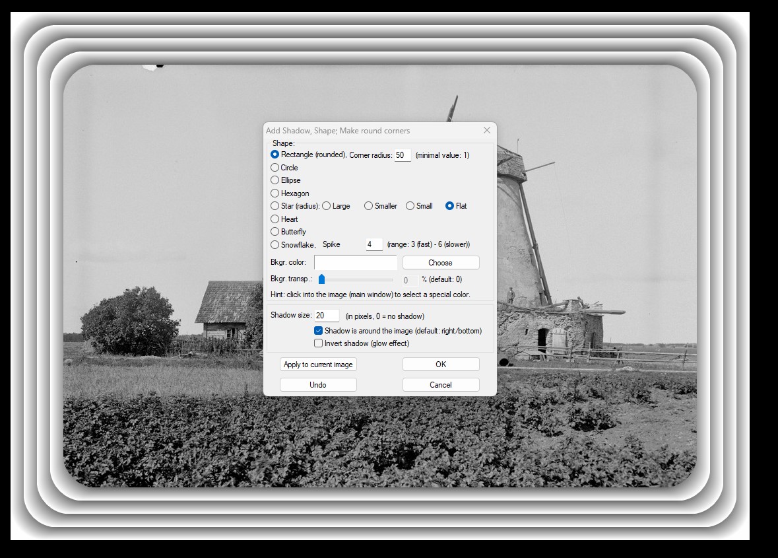Click the Corner radius input field
The image size is (778, 558).
click(x=403, y=155)
